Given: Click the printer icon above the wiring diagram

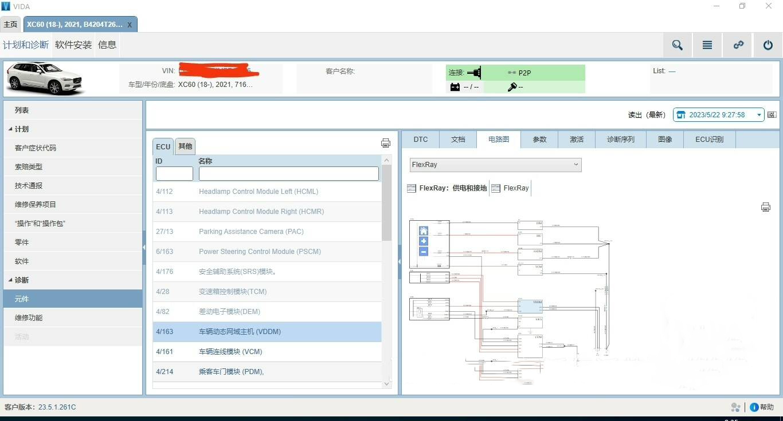Looking at the screenshot, I should coord(765,207).
